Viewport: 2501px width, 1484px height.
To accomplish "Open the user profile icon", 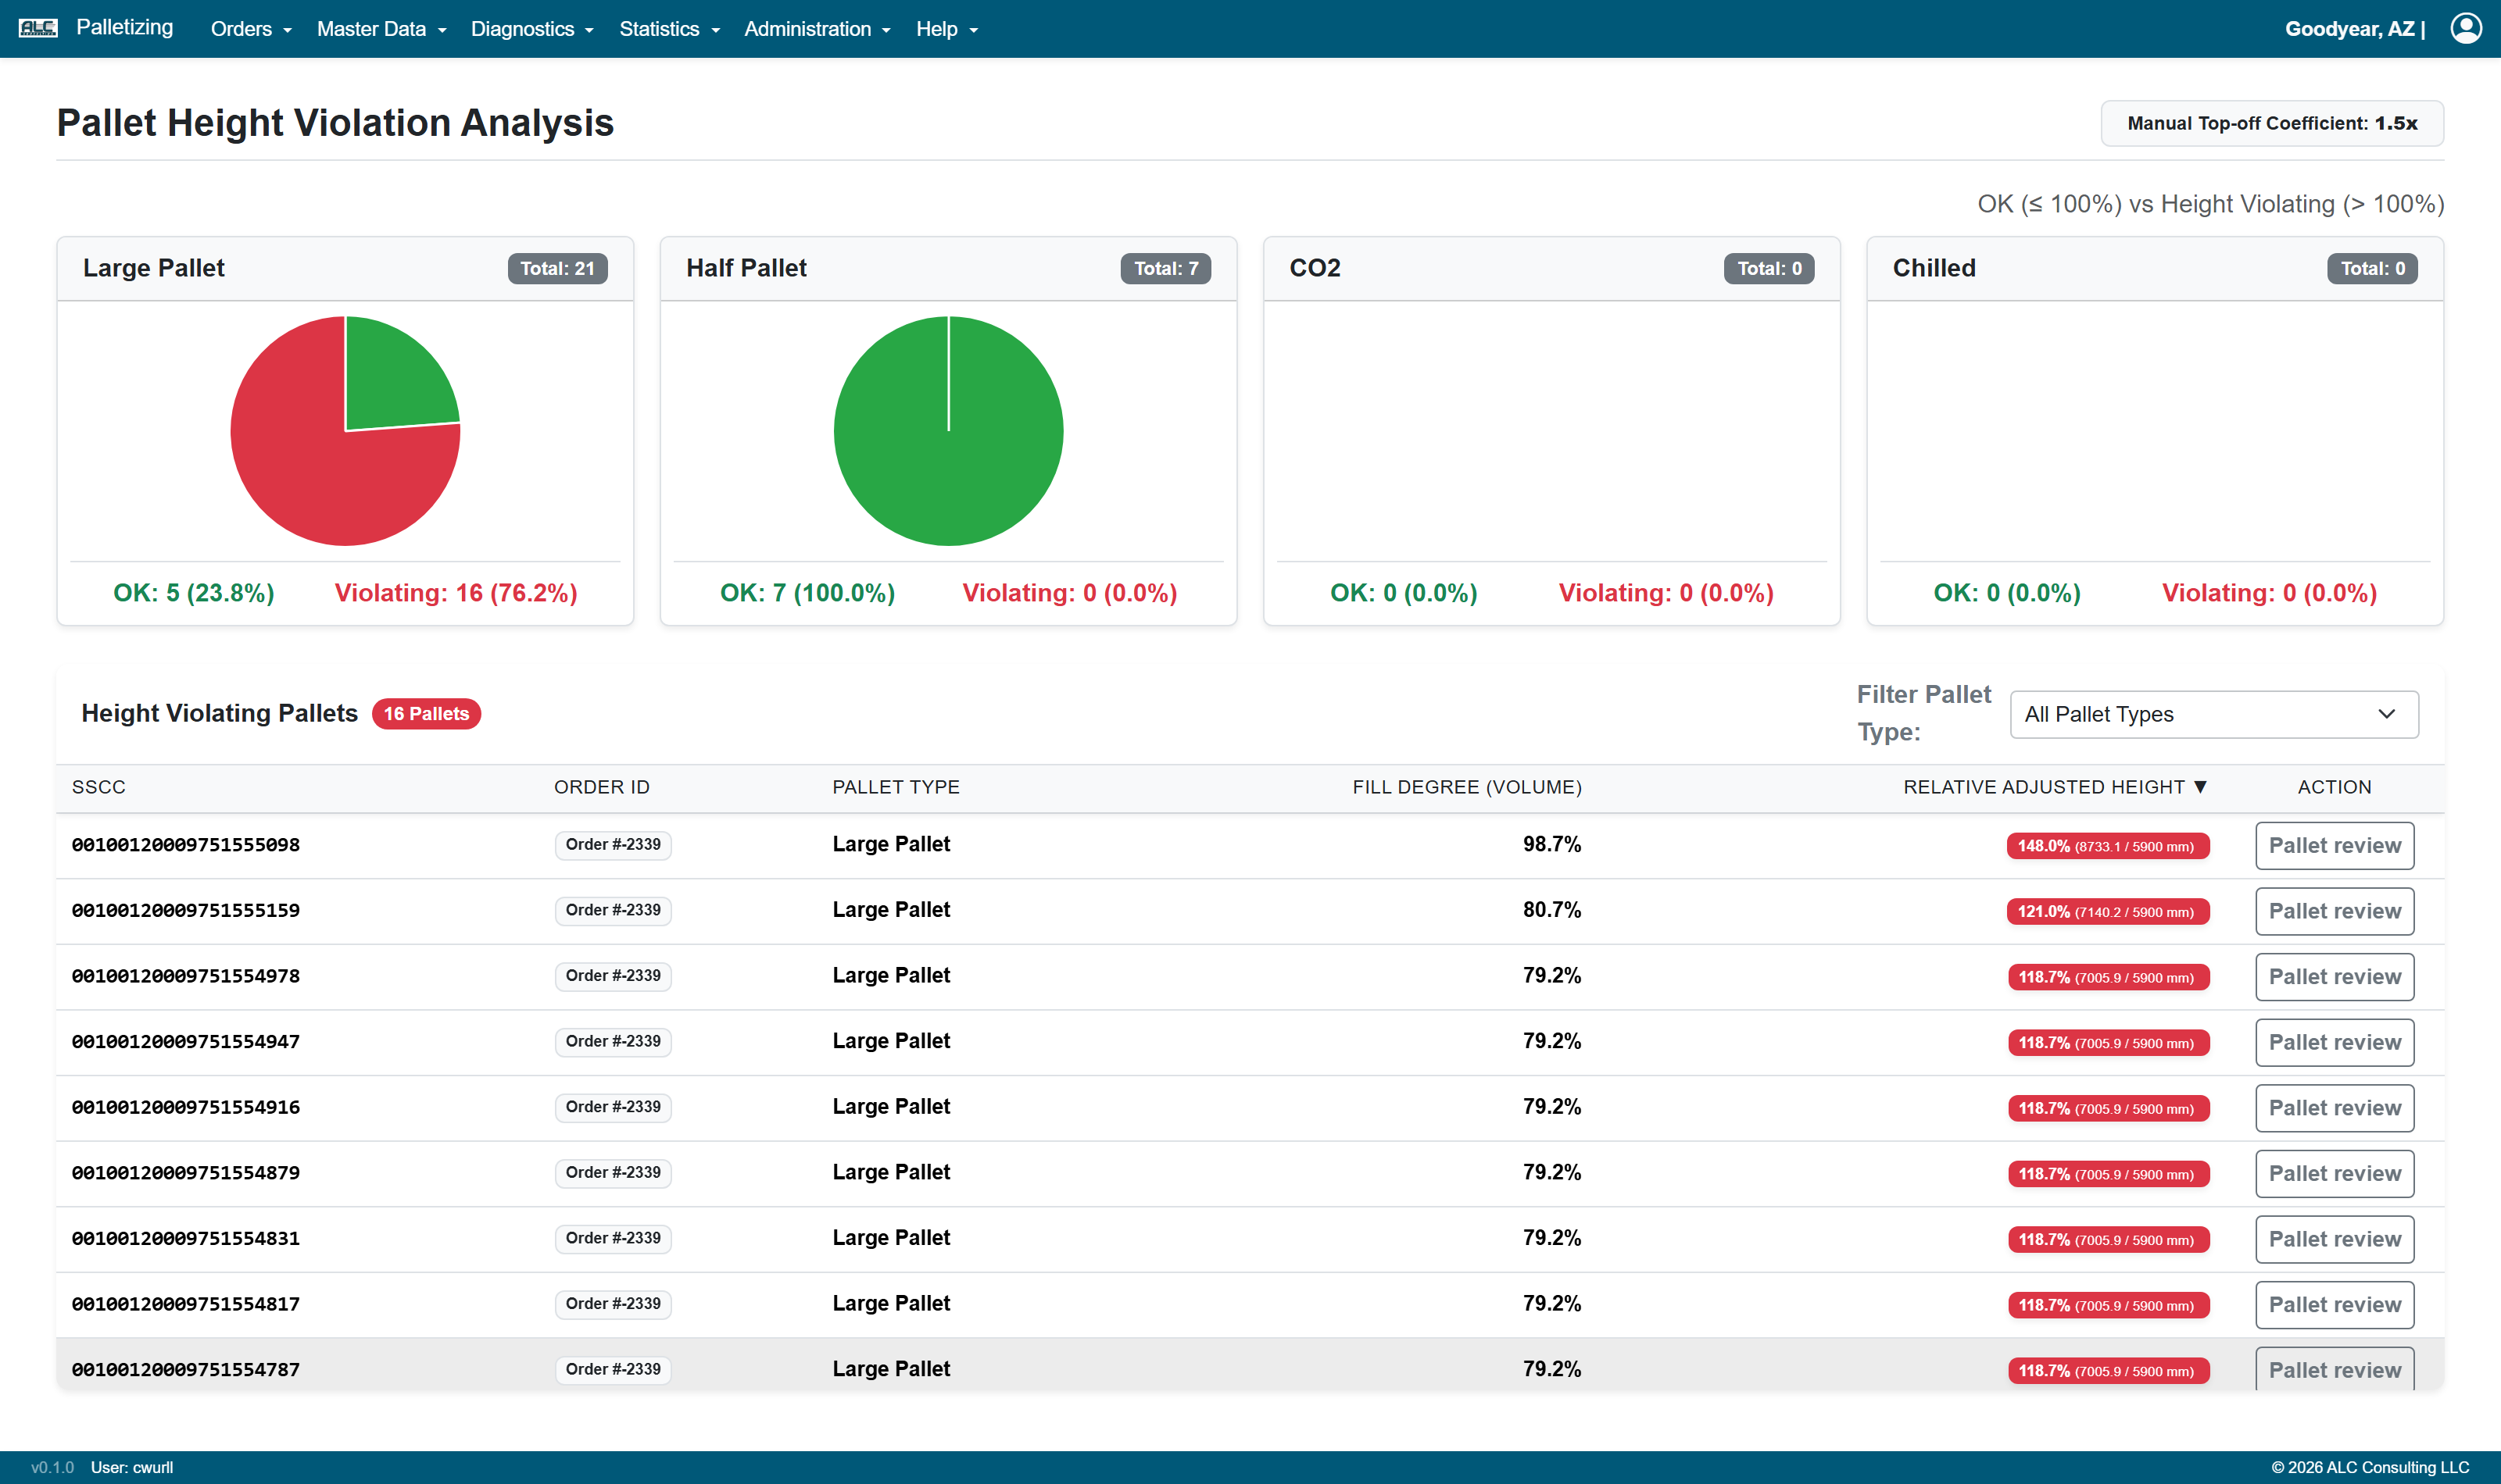I will point(2466,28).
